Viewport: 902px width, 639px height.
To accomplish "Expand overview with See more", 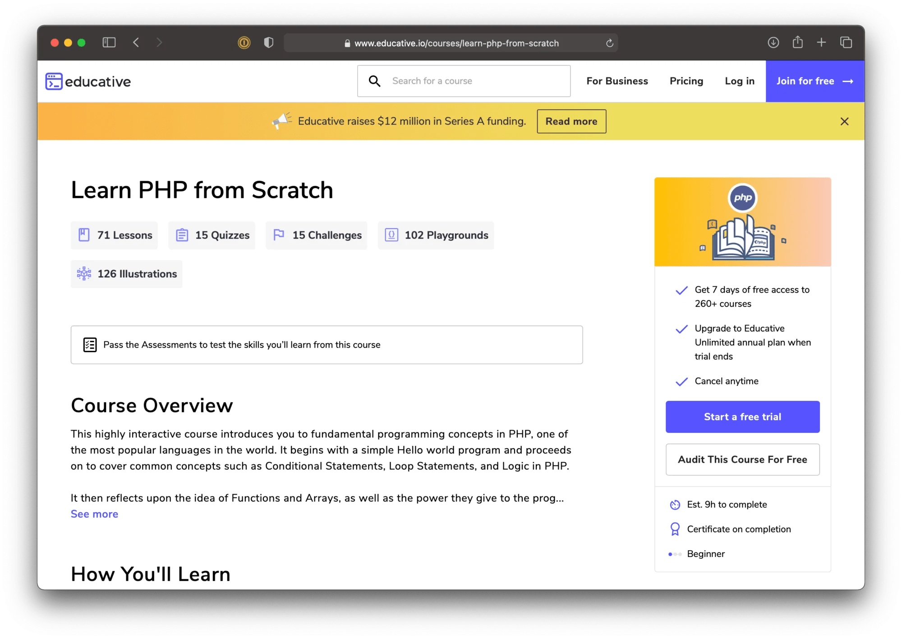I will [x=94, y=514].
